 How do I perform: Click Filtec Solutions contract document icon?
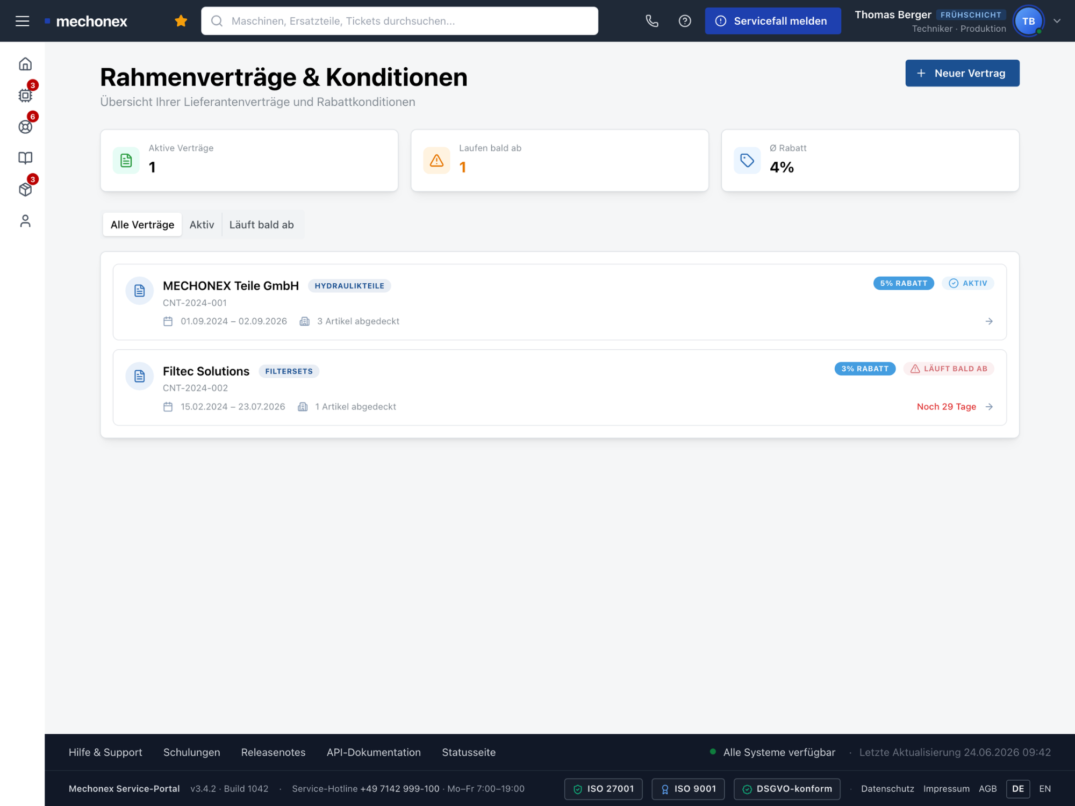140,376
